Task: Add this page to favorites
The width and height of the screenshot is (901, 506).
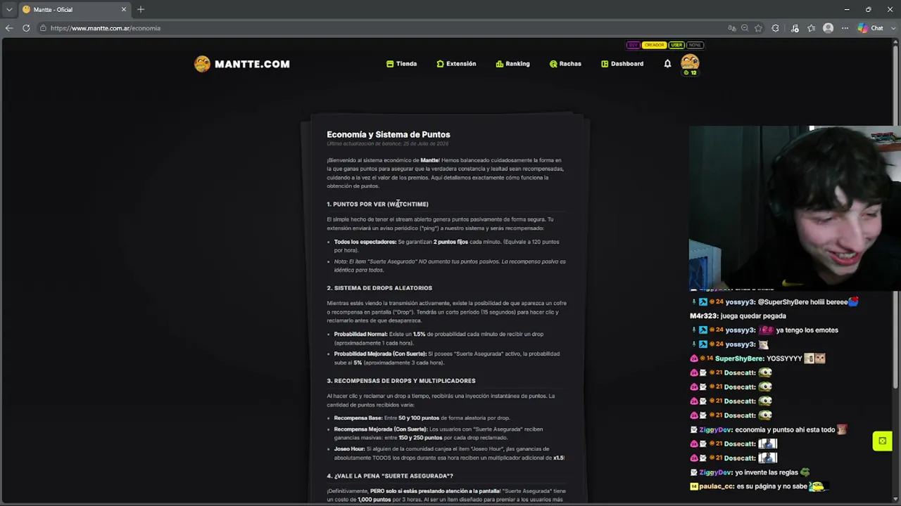Action: (758, 28)
